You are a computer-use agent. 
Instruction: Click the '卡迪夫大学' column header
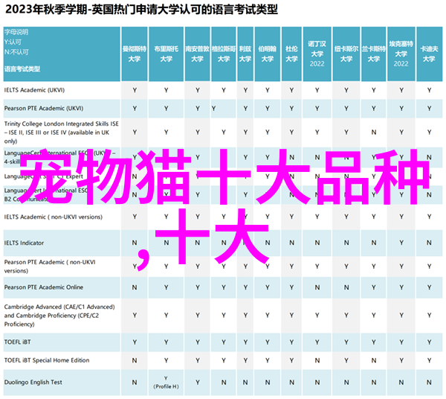(429, 54)
